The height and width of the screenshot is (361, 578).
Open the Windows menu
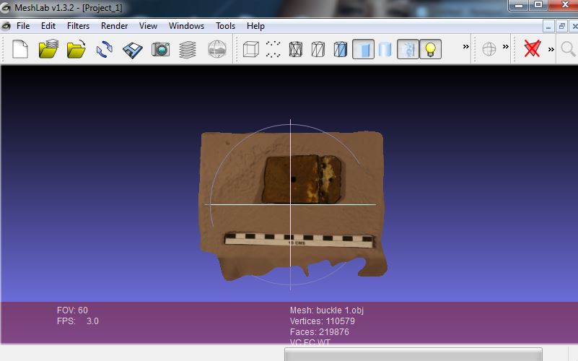[x=186, y=25]
